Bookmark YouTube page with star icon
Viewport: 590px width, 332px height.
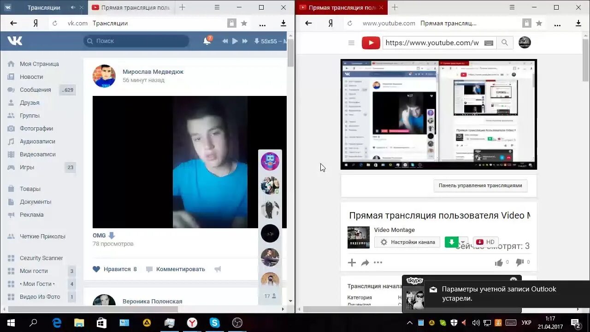(539, 23)
